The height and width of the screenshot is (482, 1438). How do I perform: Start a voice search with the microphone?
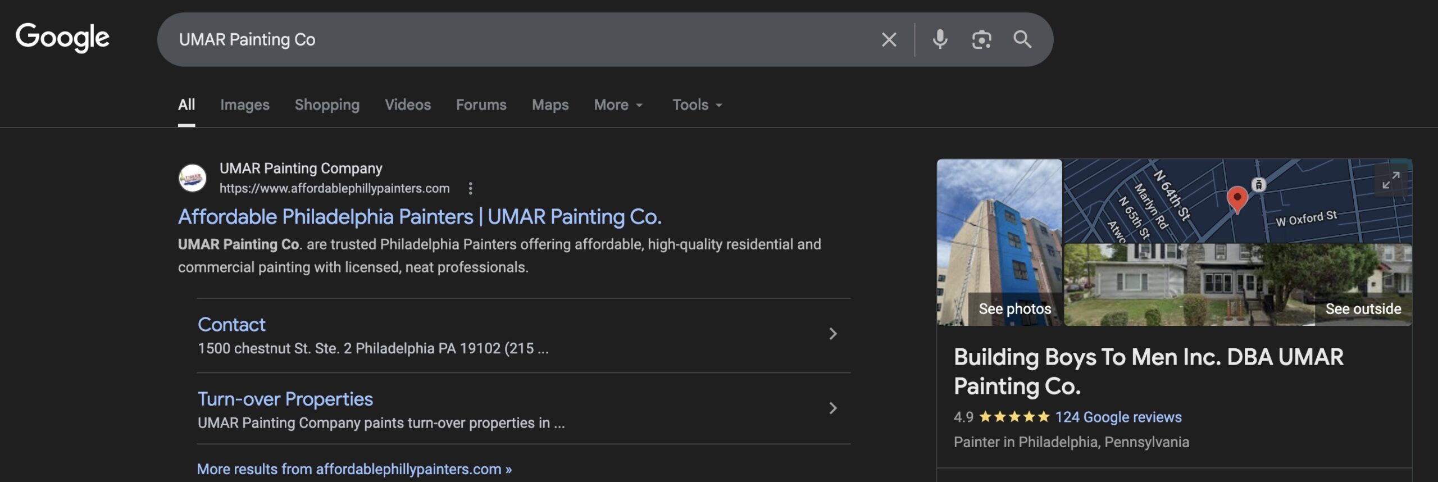(940, 40)
